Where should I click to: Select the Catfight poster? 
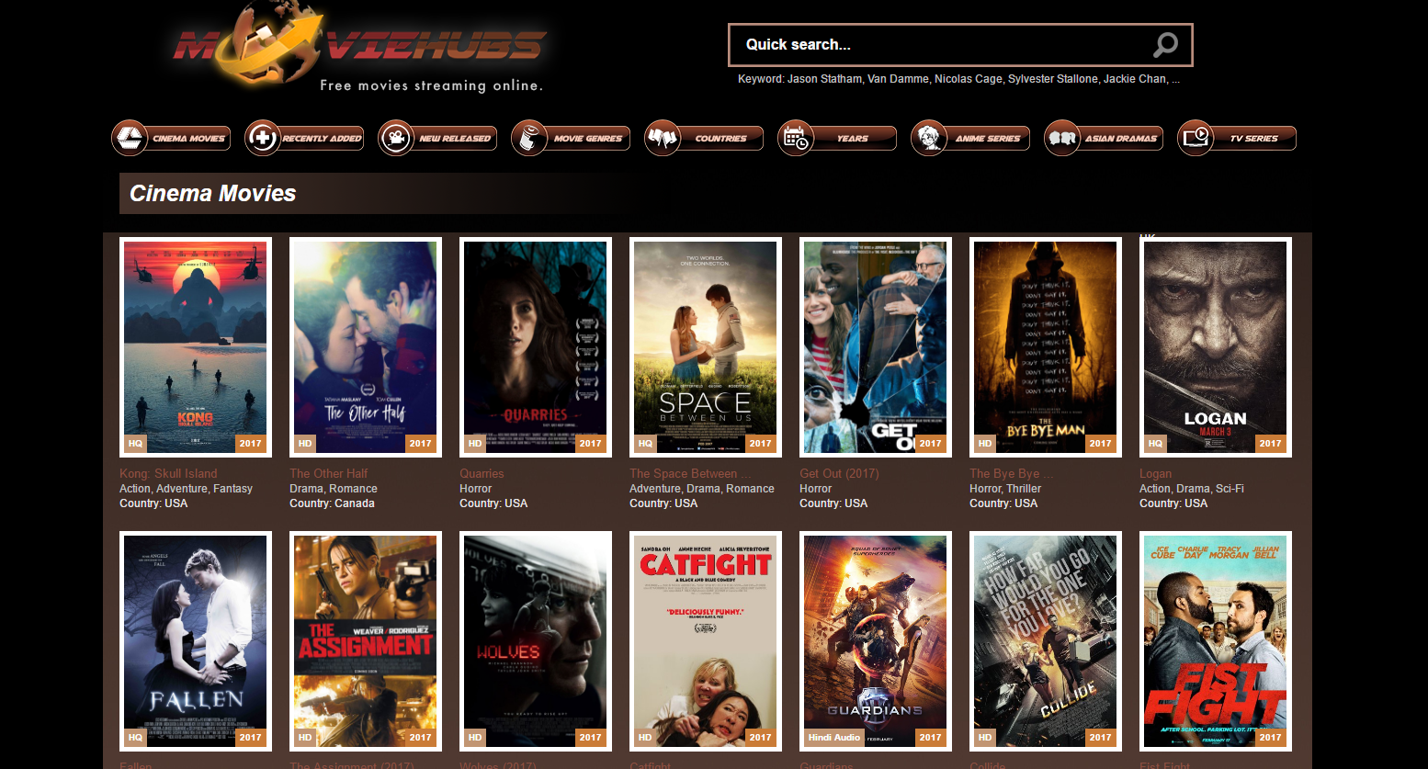coord(706,641)
